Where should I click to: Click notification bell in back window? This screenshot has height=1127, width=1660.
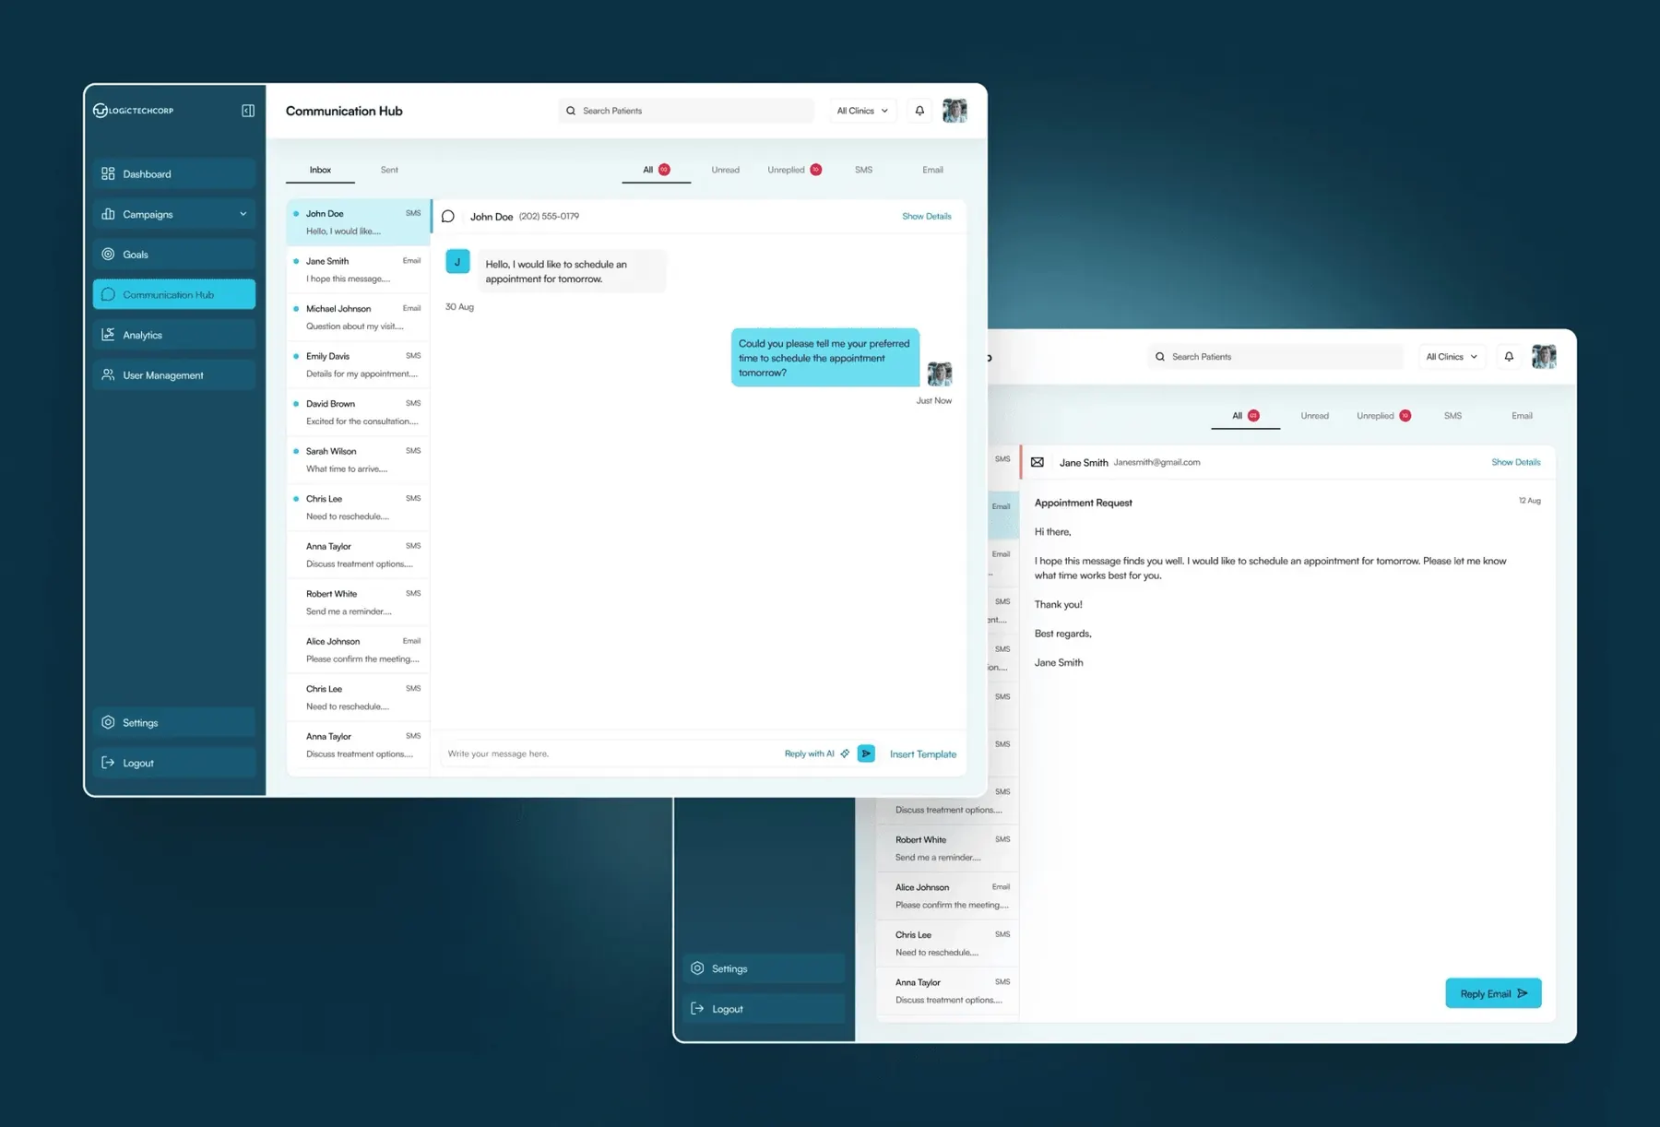pyautogui.click(x=1509, y=357)
